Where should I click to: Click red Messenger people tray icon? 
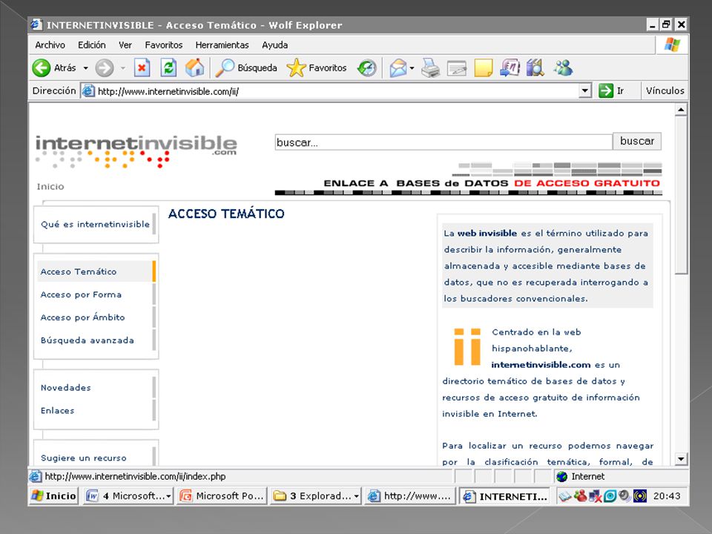tap(579, 496)
